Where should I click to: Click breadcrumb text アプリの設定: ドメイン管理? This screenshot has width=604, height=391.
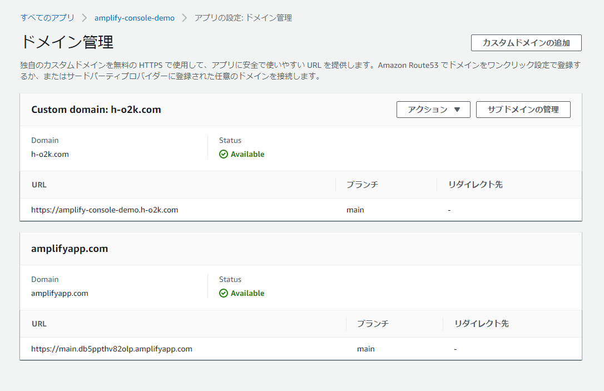point(243,18)
